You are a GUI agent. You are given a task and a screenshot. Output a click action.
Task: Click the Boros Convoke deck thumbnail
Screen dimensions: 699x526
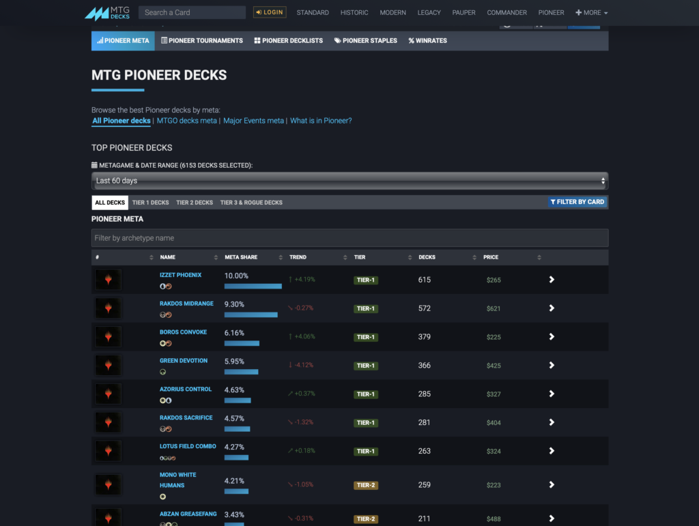point(108,337)
